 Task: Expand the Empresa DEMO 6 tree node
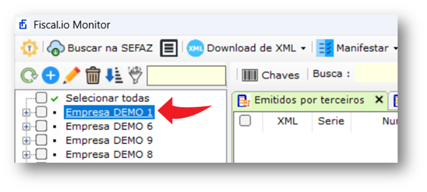tap(26, 126)
